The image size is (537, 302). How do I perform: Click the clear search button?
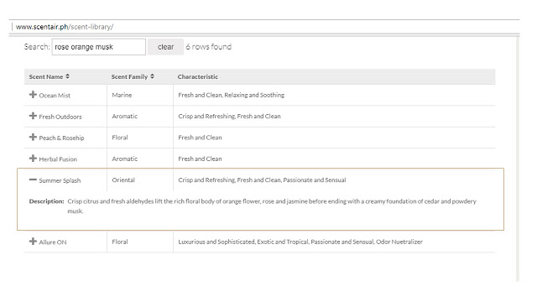click(166, 47)
